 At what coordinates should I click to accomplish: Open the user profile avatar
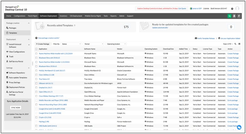click(237, 8)
